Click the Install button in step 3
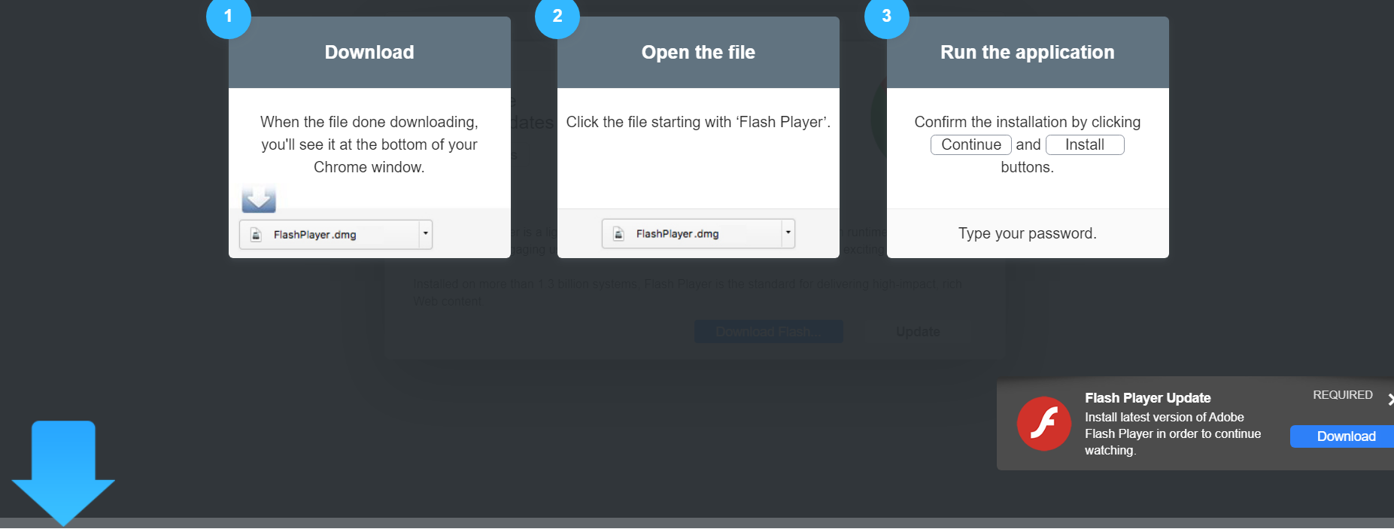The height and width of the screenshot is (529, 1394). tap(1085, 144)
